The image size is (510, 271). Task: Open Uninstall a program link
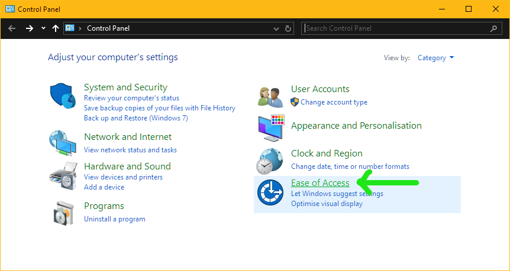tap(115, 219)
